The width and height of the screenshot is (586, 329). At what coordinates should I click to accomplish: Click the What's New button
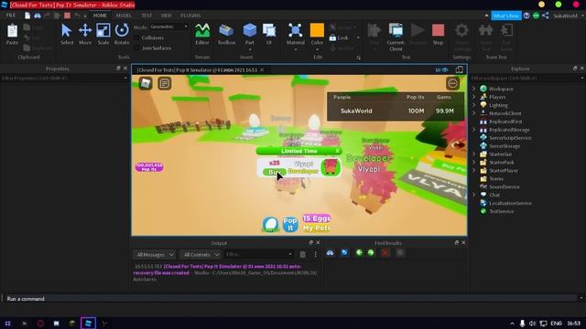[506, 16]
